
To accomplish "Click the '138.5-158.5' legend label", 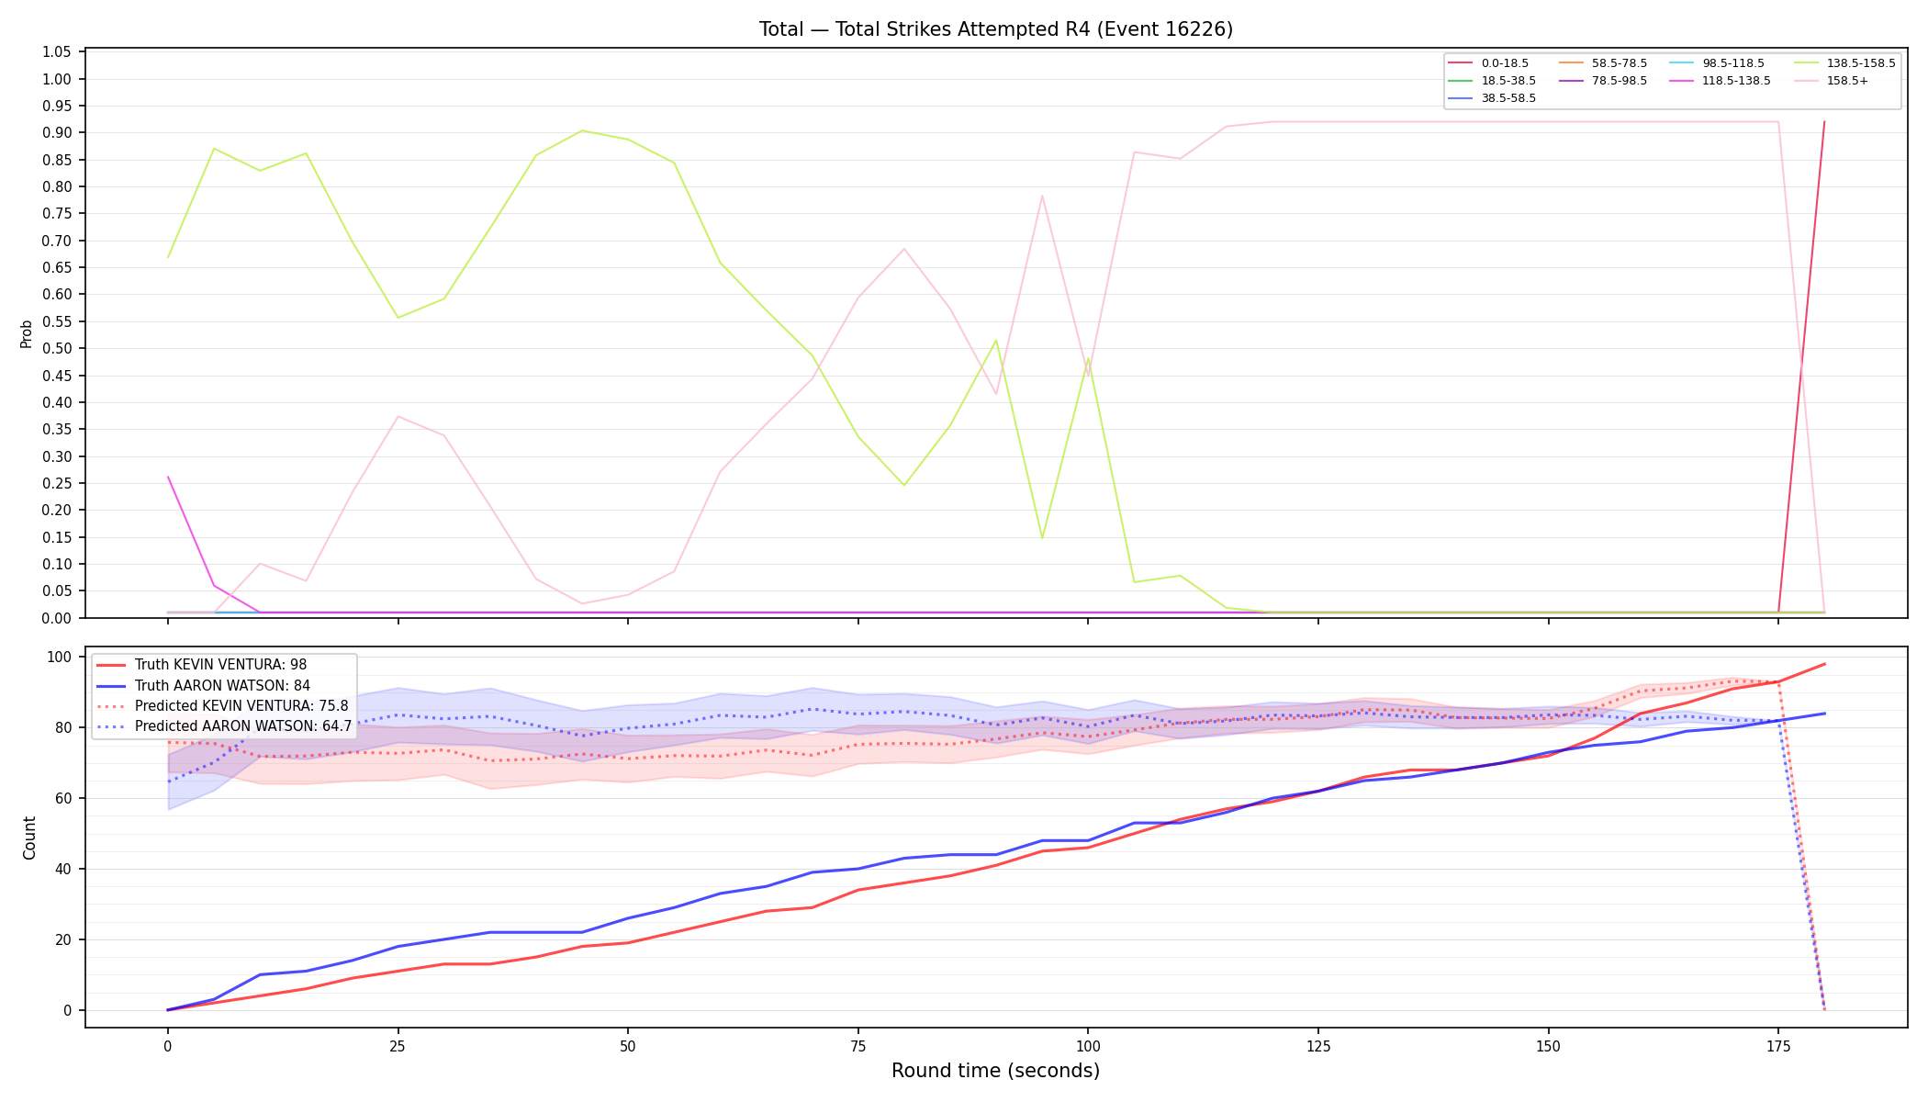I will pyautogui.click(x=1861, y=63).
